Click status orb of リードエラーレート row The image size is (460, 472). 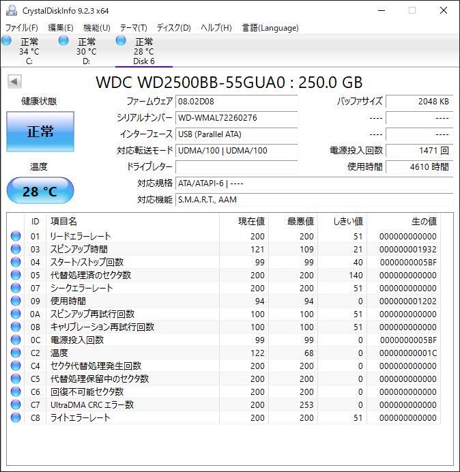(x=16, y=236)
